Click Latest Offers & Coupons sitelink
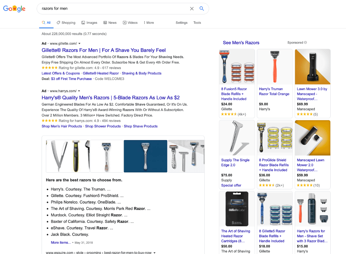 (61, 73)
